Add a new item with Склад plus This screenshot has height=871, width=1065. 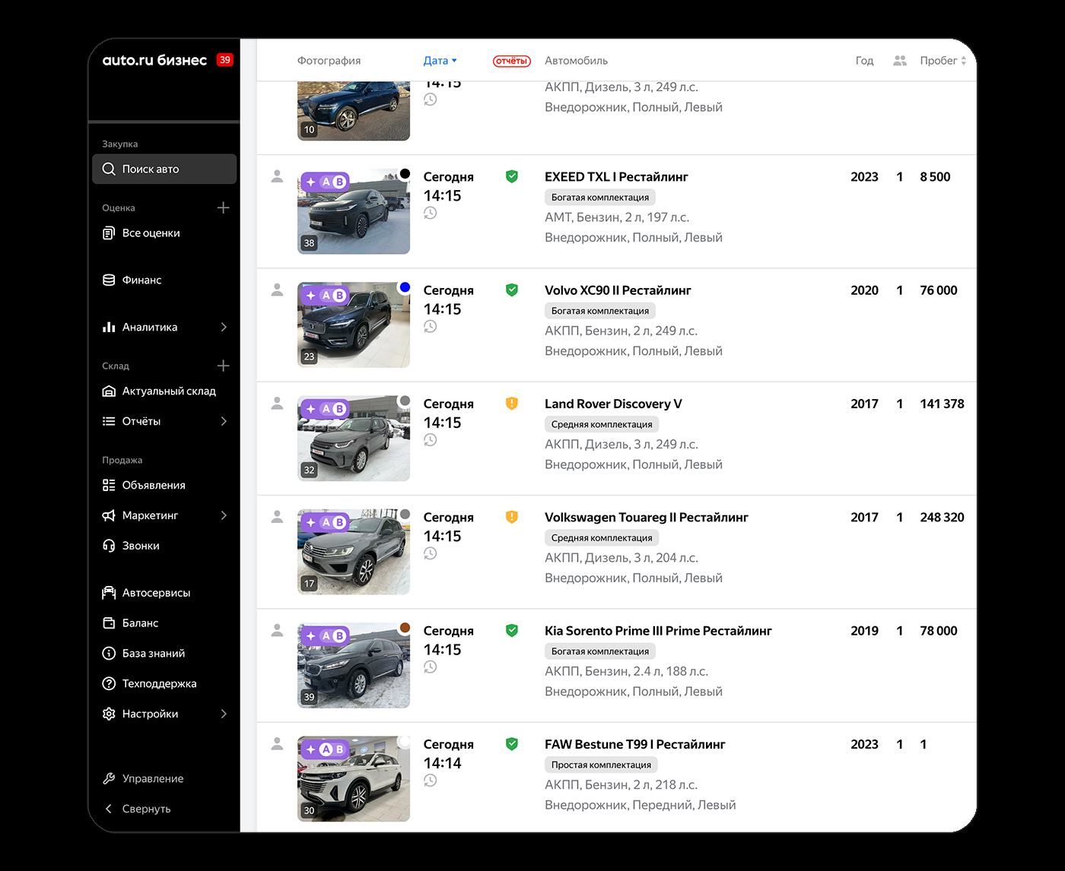223,366
